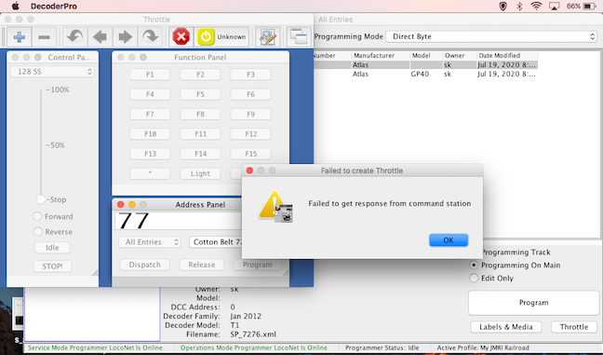Viewport: 603px width, 355px height.
Task: Open the 128 SS speed step dropdown
Action: click(x=52, y=72)
